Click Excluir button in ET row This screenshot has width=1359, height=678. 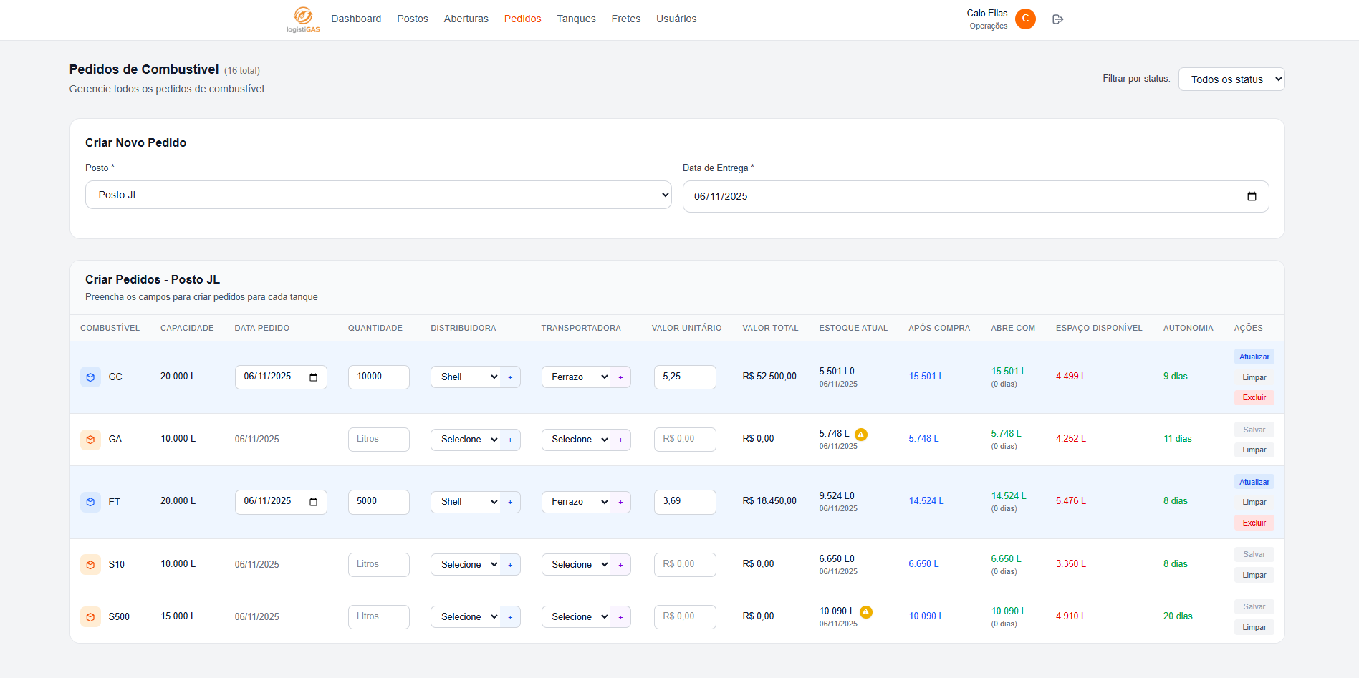[1254, 523]
